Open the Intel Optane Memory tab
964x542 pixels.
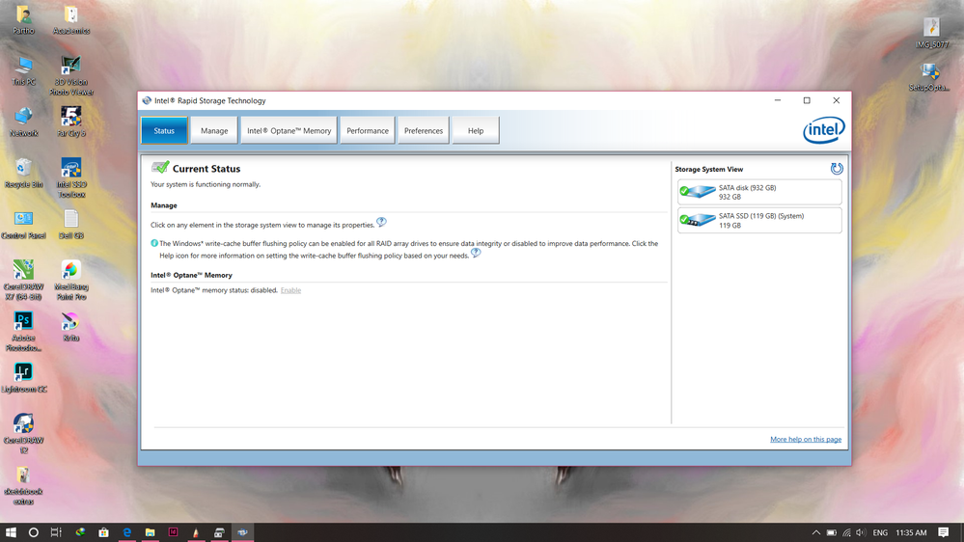click(x=289, y=130)
